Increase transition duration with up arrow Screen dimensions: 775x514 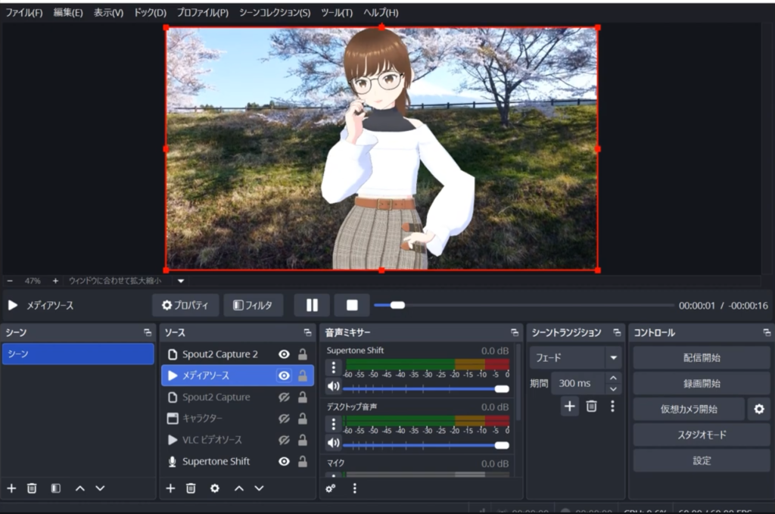613,378
